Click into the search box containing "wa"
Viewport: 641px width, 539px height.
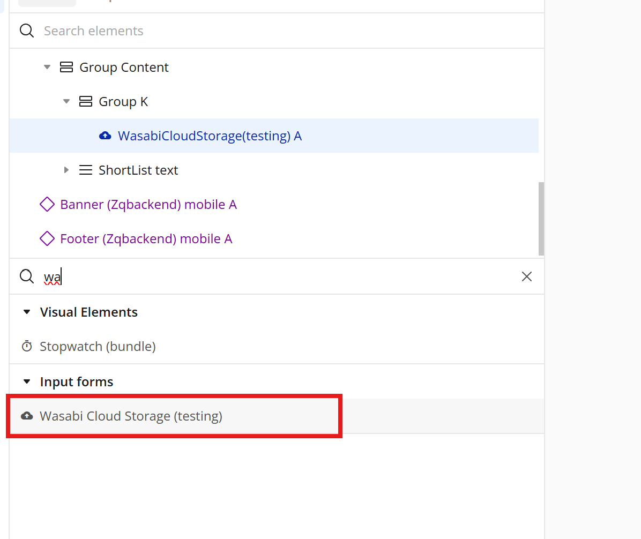pyautogui.click(x=268, y=276)
